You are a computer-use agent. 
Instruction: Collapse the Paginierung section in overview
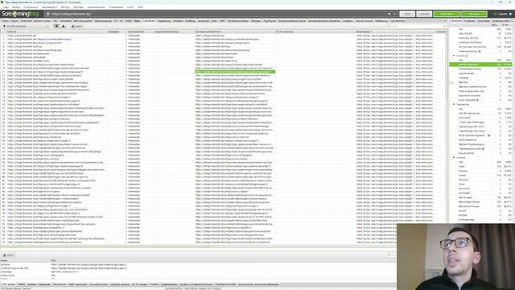pos(454,104)
